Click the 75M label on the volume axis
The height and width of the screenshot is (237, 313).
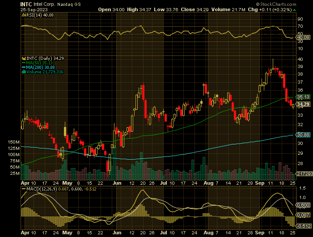[15, 161]
